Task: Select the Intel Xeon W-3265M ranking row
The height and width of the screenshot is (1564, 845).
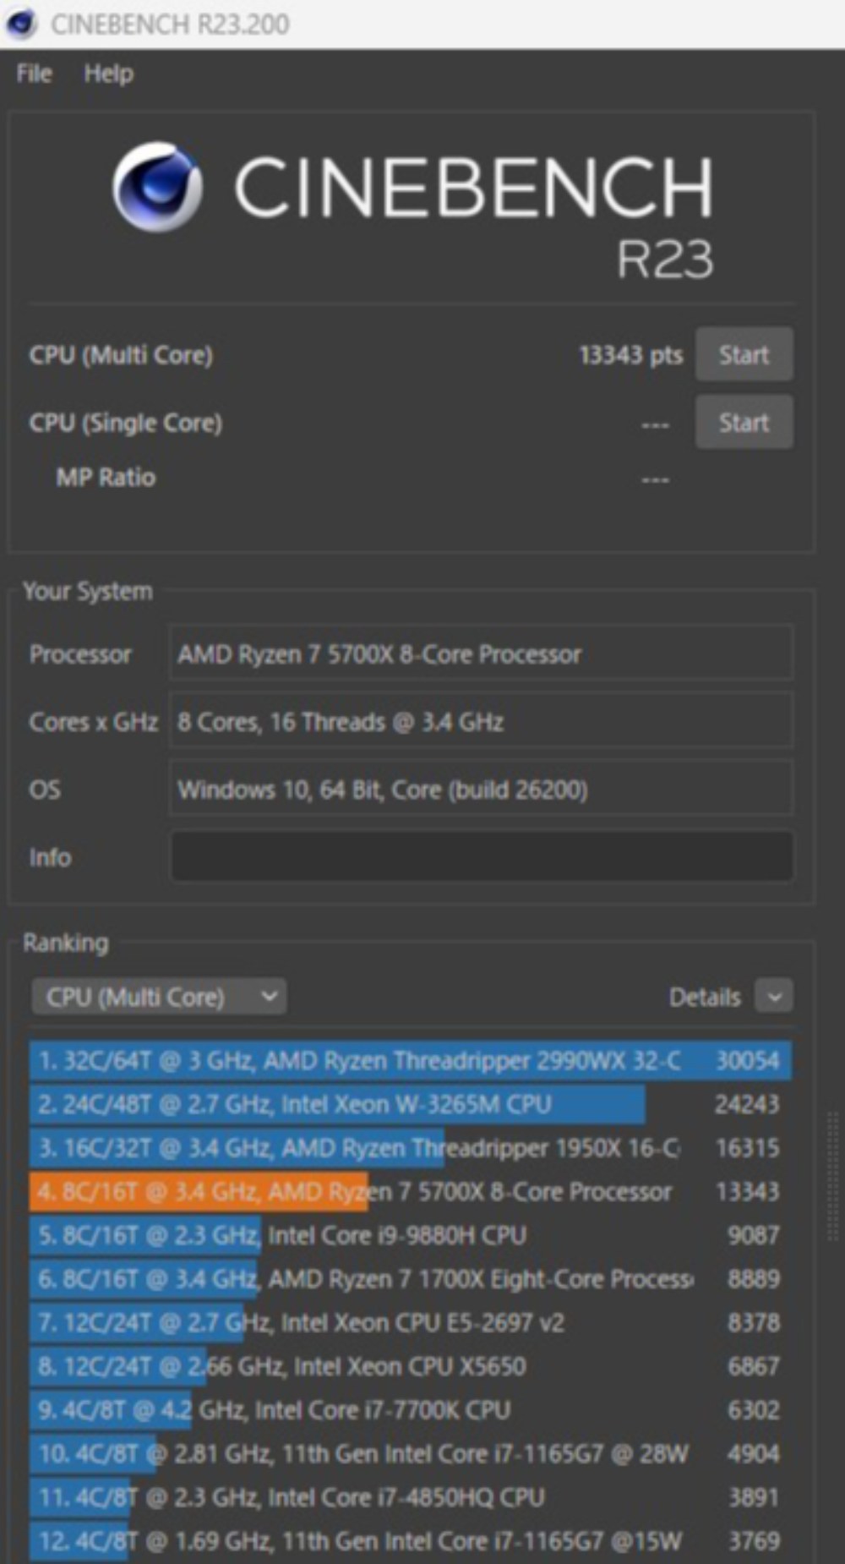Action: point(411,1104)
